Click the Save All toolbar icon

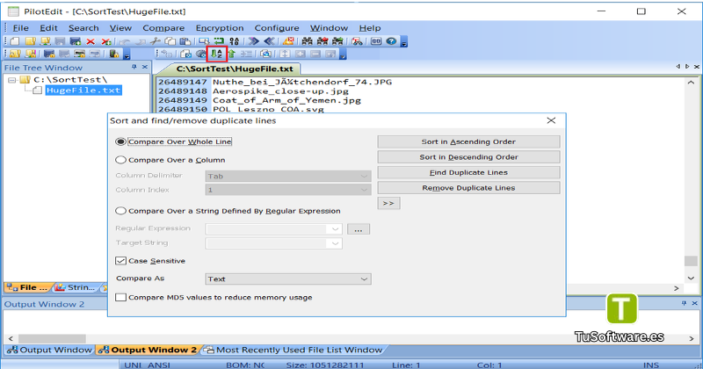(x=76, y=41)
